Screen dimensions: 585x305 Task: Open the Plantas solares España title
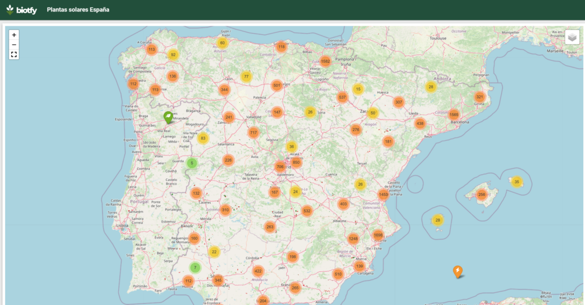[x=78, y=10]
